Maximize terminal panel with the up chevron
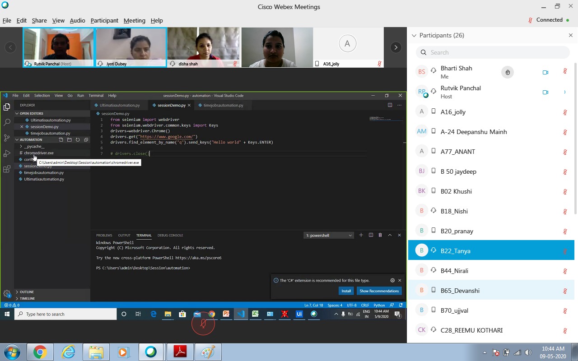Image resolution: width=578 pixels, height=361 pixels. coord(390,235)
